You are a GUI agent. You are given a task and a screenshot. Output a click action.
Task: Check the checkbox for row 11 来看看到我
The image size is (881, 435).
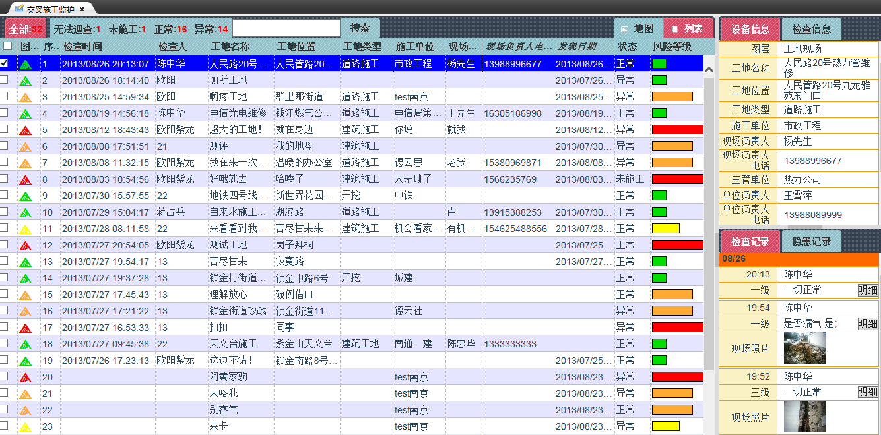click(4, 228)
